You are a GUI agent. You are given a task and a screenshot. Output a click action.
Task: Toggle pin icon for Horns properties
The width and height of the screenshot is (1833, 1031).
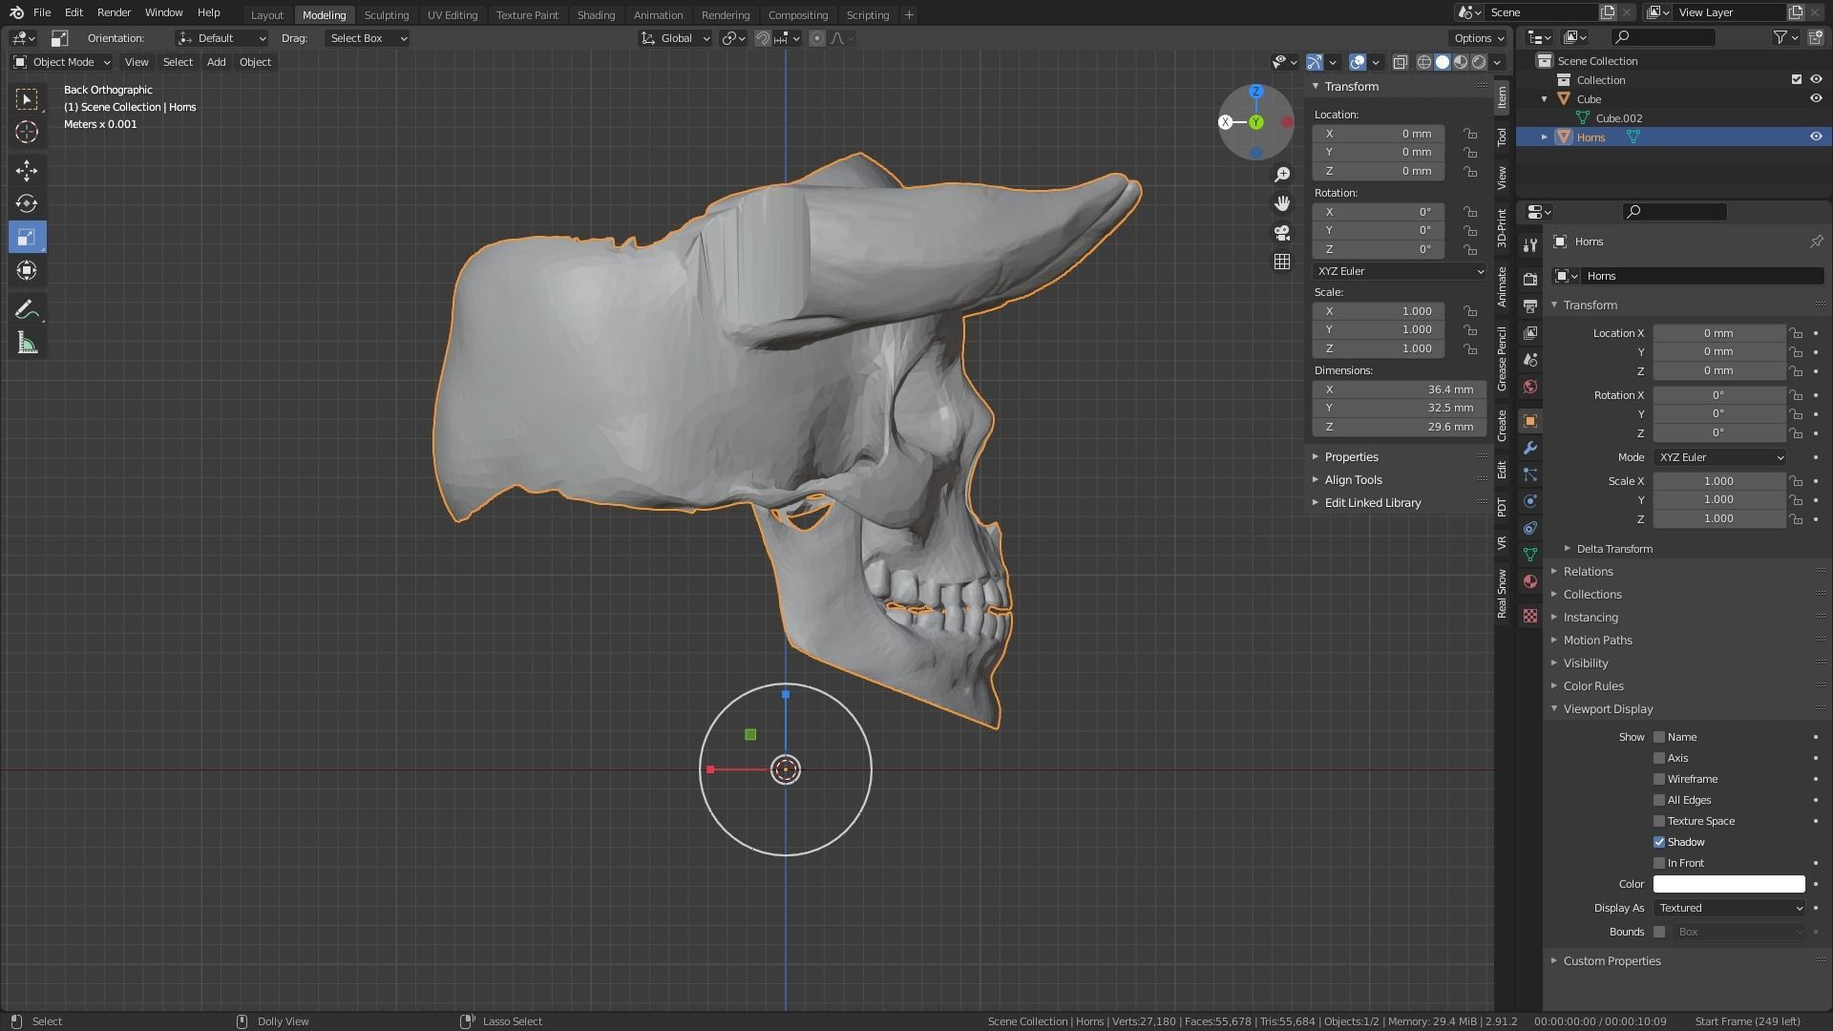tap(1816, 242)
